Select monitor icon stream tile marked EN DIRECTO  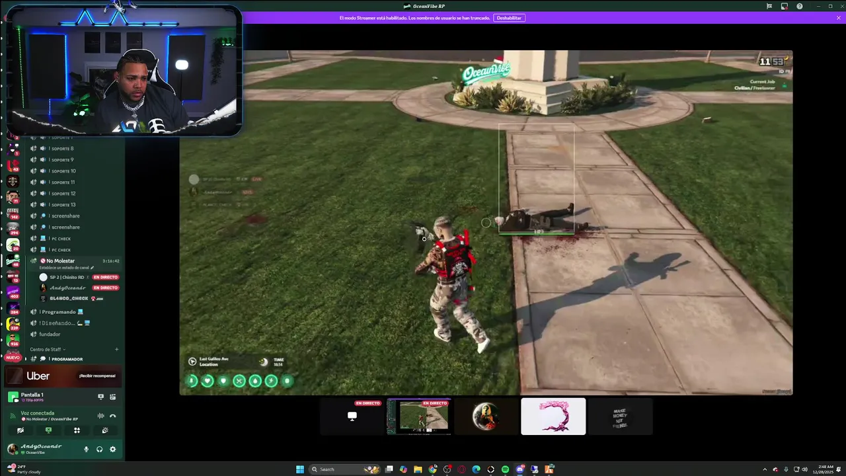pyautogui.click(x=352, y=416)
